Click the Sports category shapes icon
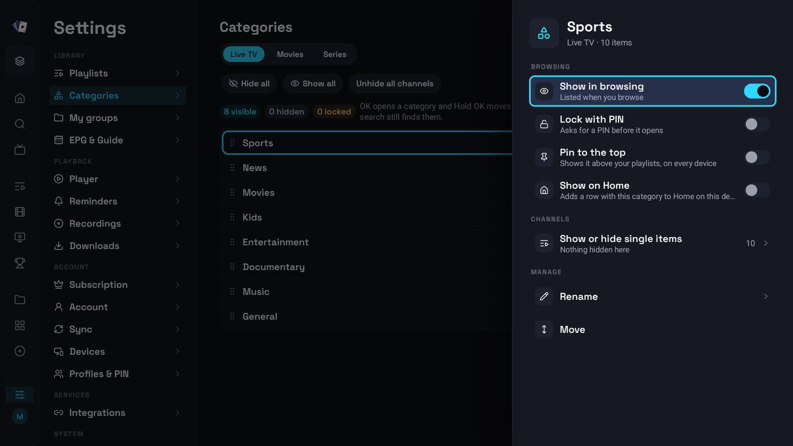This screenshot has height=446, width=793. pos(544,33)
